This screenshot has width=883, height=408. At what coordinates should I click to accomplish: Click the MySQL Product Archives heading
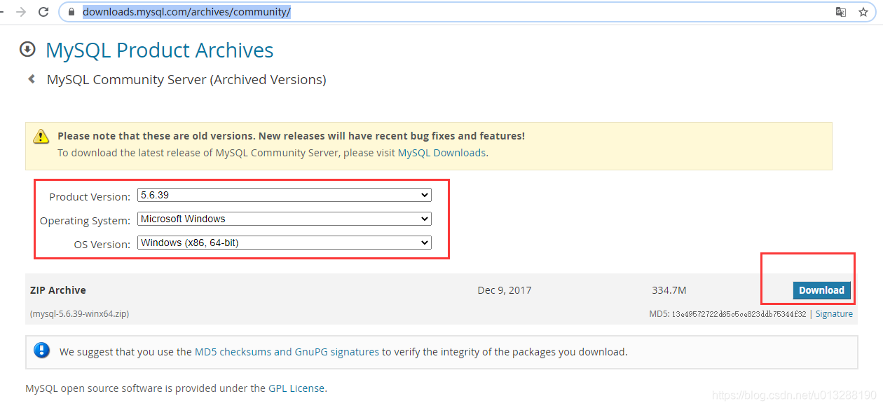pyautogui.click(x=160, y=50)
